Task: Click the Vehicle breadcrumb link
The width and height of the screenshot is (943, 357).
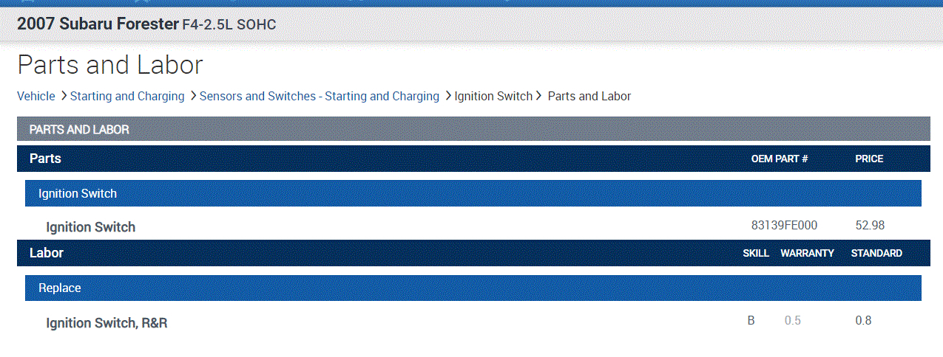Action: tap(36, 96)
